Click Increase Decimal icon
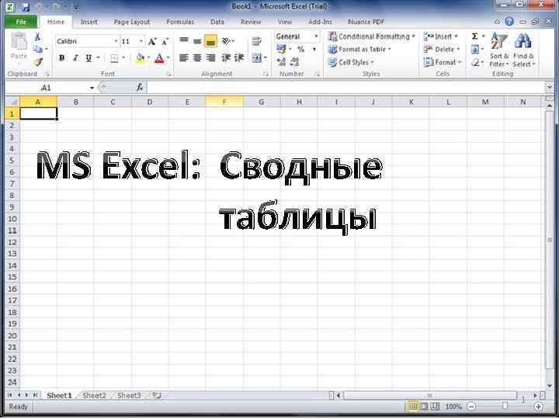Screen dimensions: 559x419 pos(281,62)
